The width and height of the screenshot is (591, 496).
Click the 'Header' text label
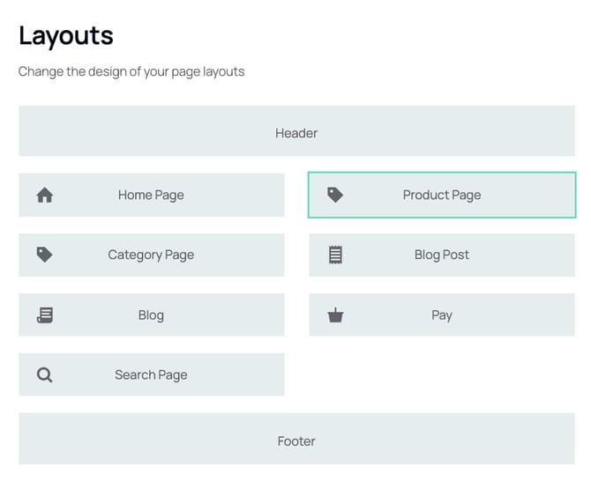(x=296, y=133)
